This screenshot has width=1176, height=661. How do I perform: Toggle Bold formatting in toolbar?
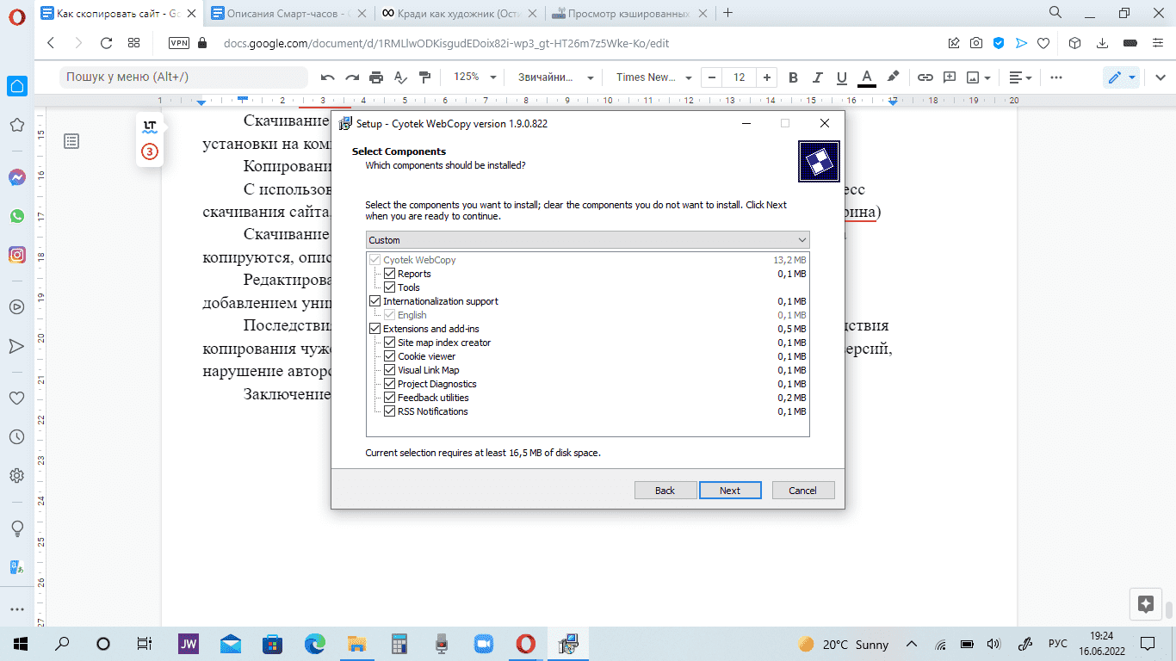(794, 77)
